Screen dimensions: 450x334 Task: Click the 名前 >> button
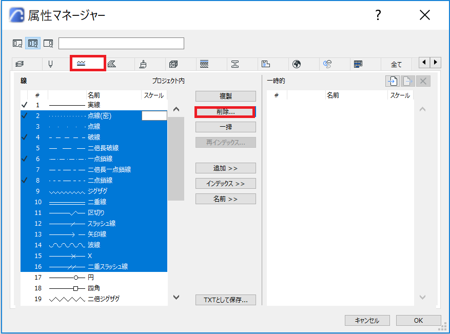(226, 199)
